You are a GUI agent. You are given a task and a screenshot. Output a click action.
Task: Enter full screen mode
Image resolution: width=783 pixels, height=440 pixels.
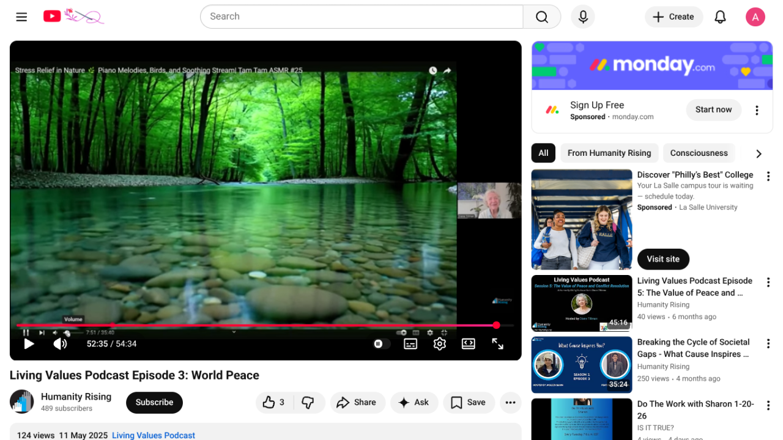coord(498,344)
